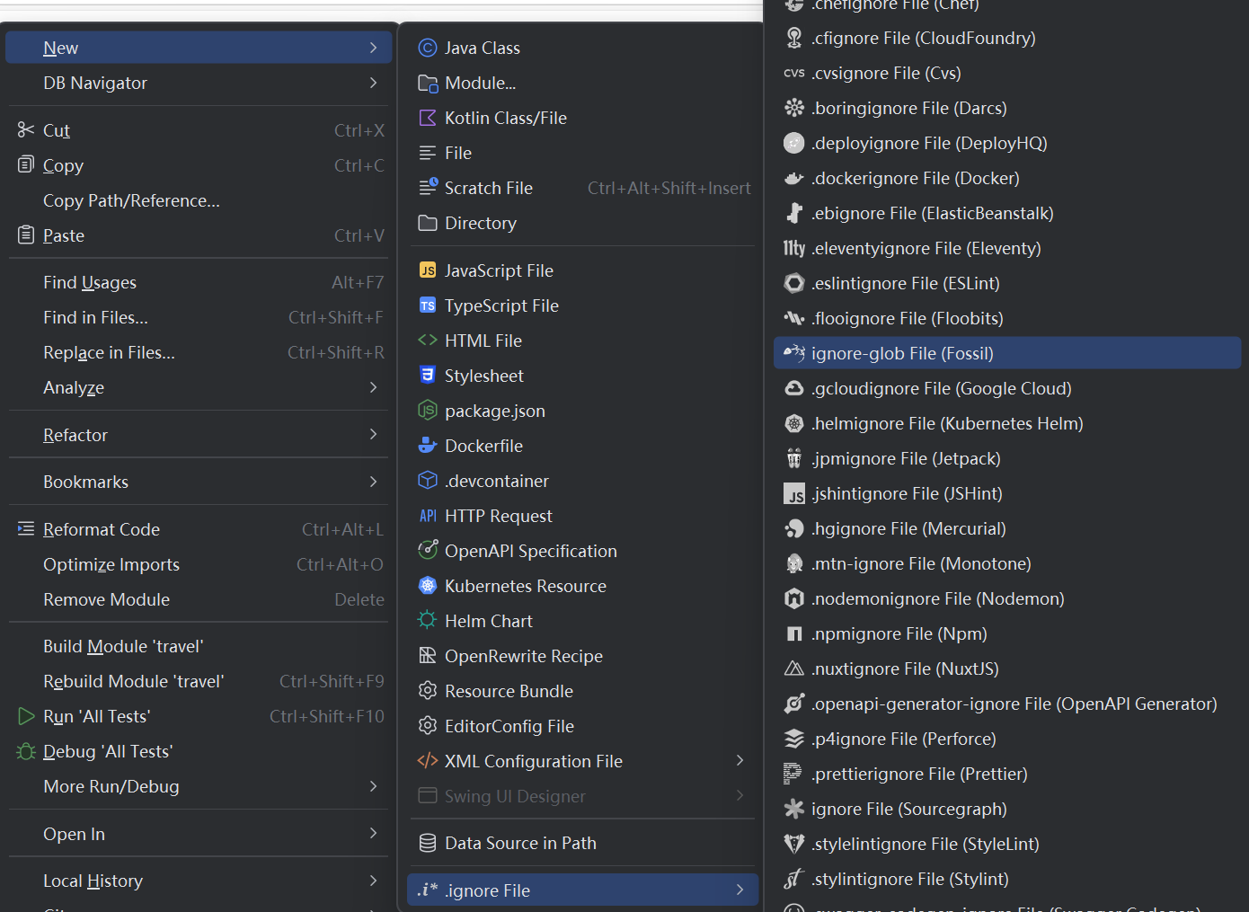Choose package.json in the New submenu
This screenshot has height=912, width=1249.
tap(583, 411)
